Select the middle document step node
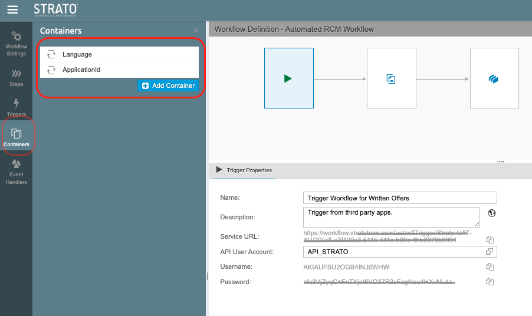The width and height of the screenshot is (532, 316). (391, 78)
